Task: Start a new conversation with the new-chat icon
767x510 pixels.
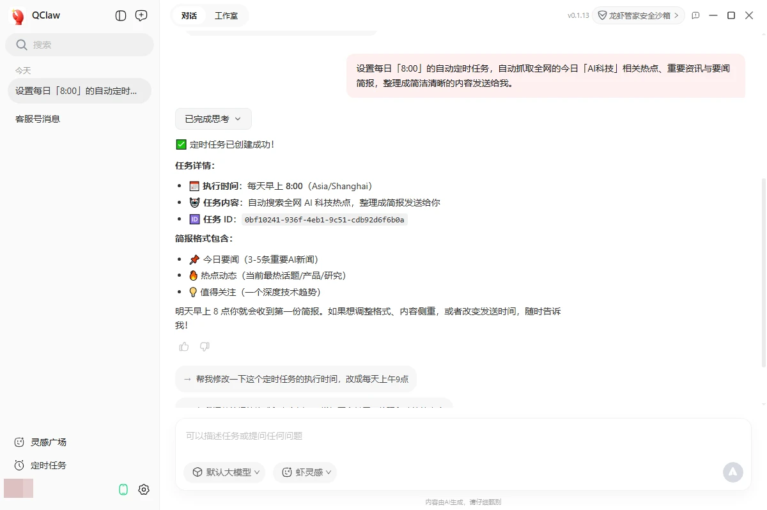Action: tap(141, 15)
